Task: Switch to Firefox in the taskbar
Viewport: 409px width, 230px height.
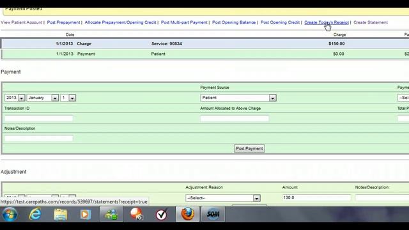Action: [187, 214]
